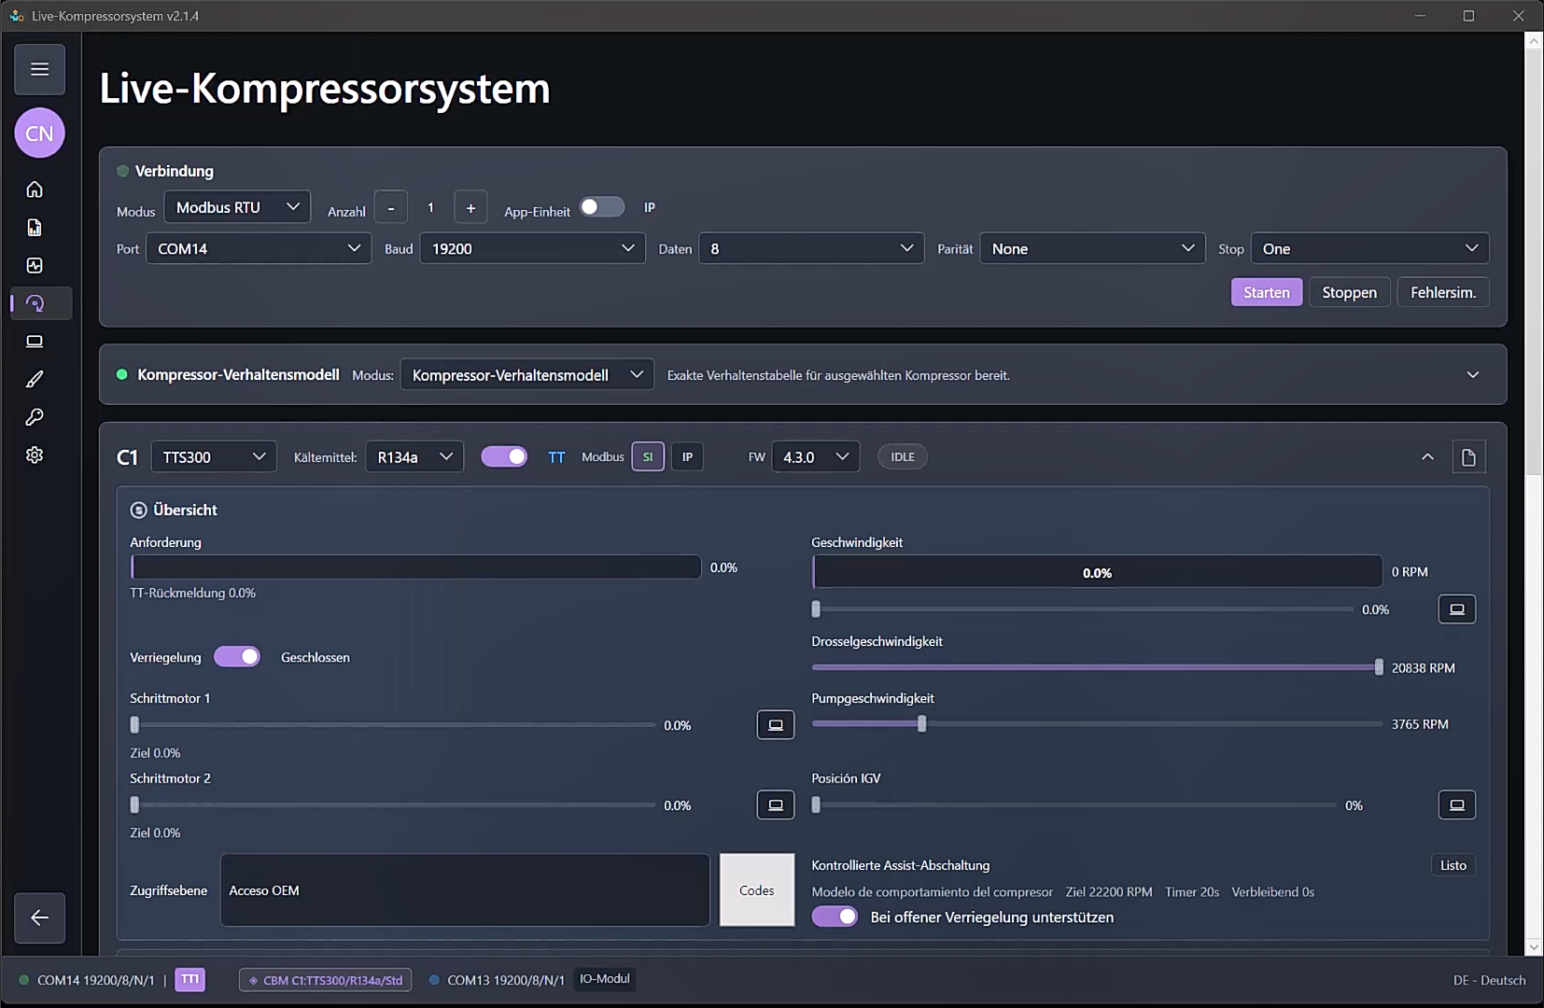The height and width of the screenshot is (1008, 1544).
Task: Click the Posición IGV slider handle
Action: pos(816,805)
